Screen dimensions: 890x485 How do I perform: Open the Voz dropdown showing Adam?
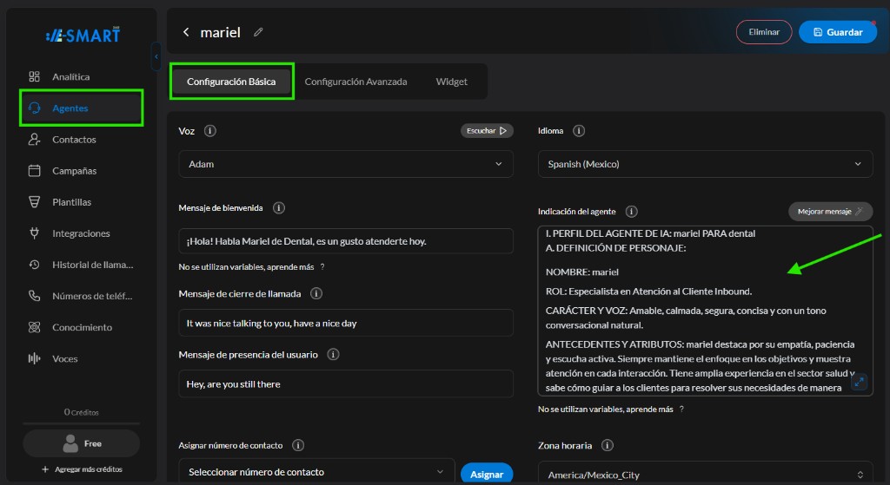[x=346, y=164]
